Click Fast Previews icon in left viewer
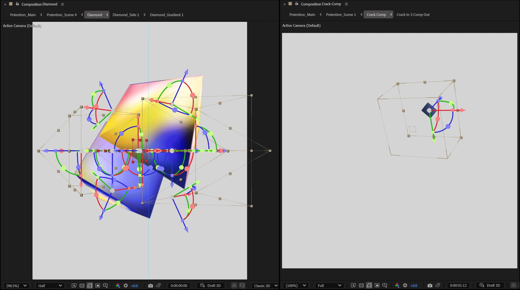 (x=74, y=286)
